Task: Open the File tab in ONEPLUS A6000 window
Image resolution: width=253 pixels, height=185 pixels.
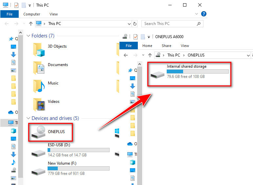Action: [129, 46]
